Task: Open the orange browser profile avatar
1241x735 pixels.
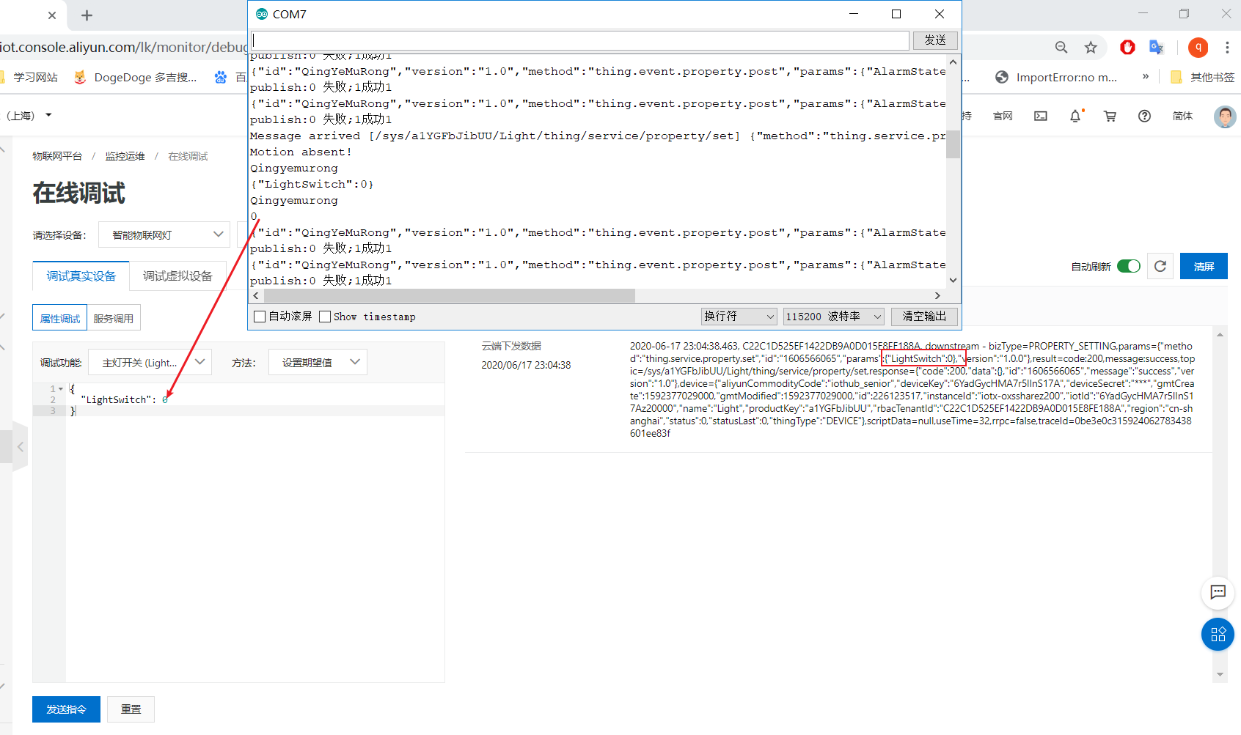Action: [1198, 48]
